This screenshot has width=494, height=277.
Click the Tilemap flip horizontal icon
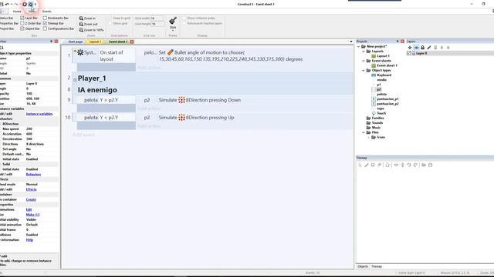coord(396,165)
